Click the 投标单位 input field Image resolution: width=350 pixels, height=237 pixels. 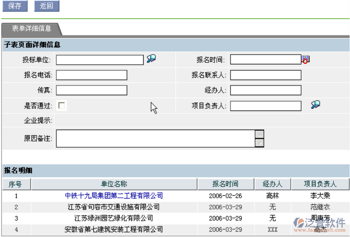100,60
